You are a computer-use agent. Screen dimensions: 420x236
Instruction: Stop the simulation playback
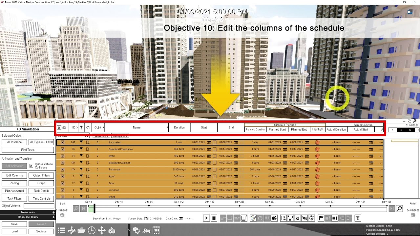coord(214,218)
